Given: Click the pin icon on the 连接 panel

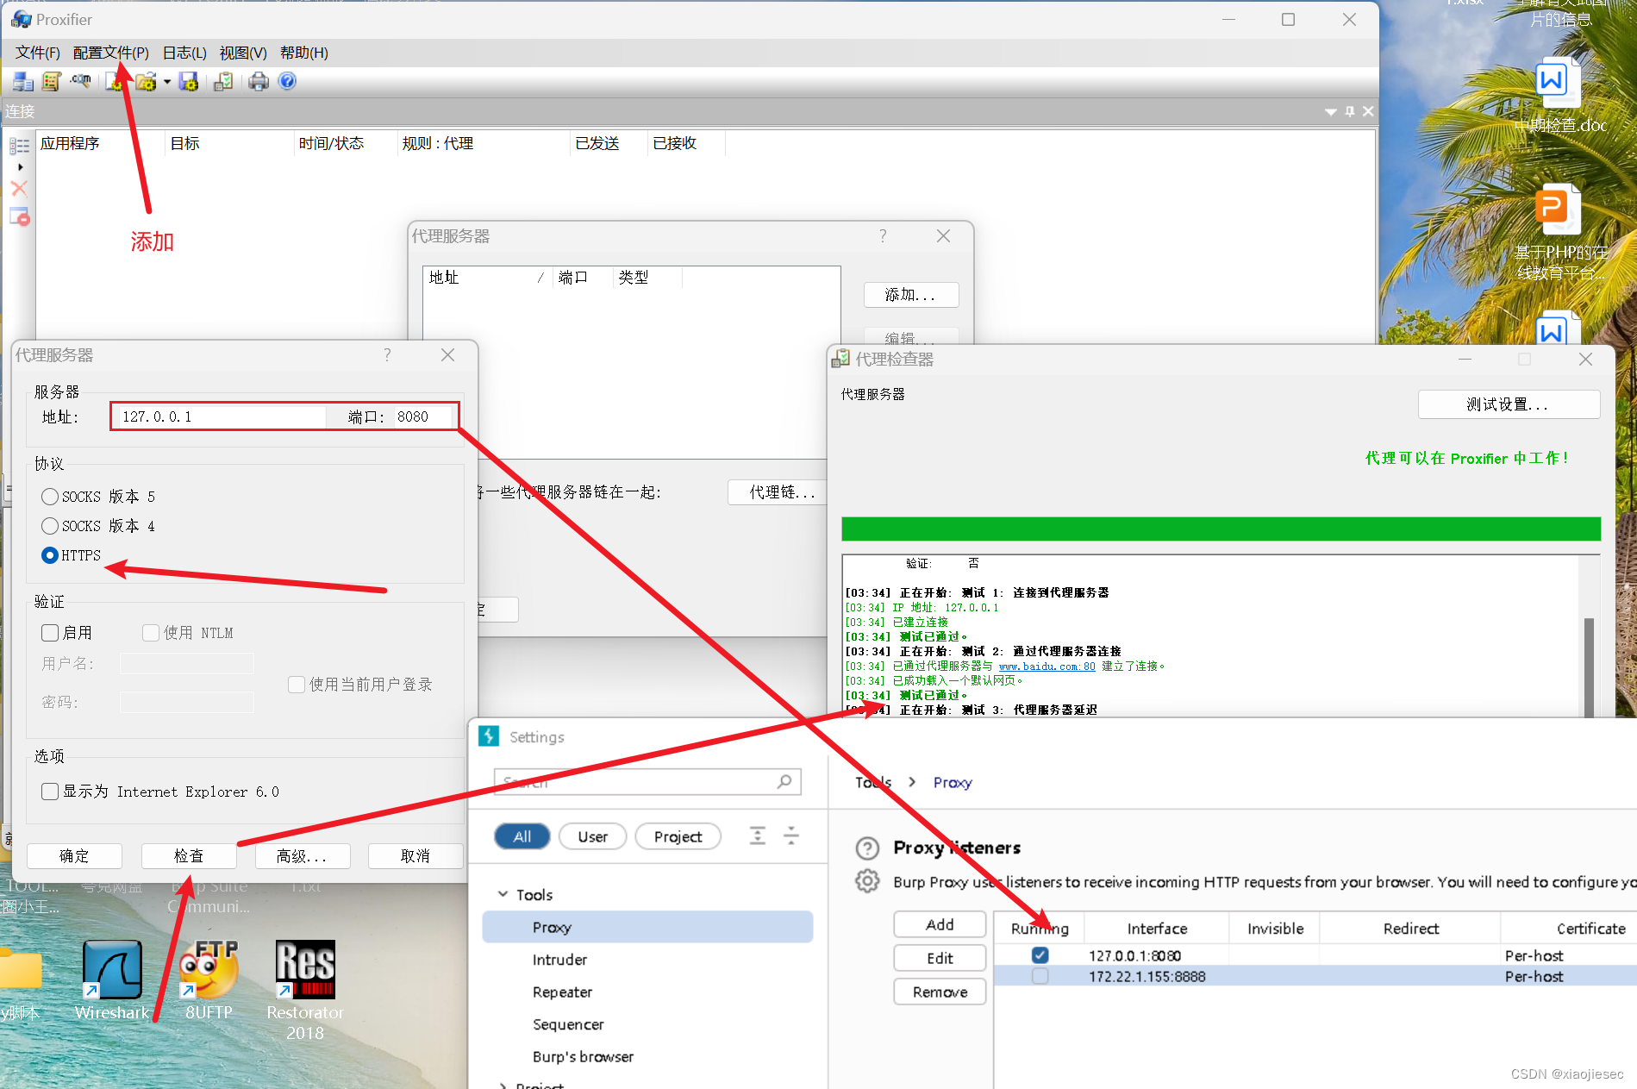Looking at the screenshot, I should [1350, 111].
